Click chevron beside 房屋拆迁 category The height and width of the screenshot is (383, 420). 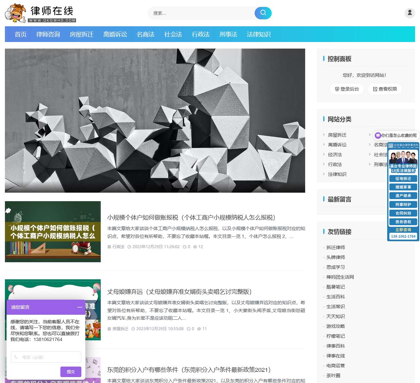tap(324, 135)
